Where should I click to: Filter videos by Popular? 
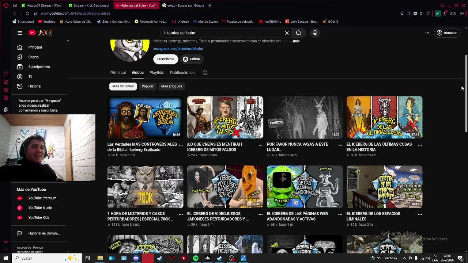point(148,86)
